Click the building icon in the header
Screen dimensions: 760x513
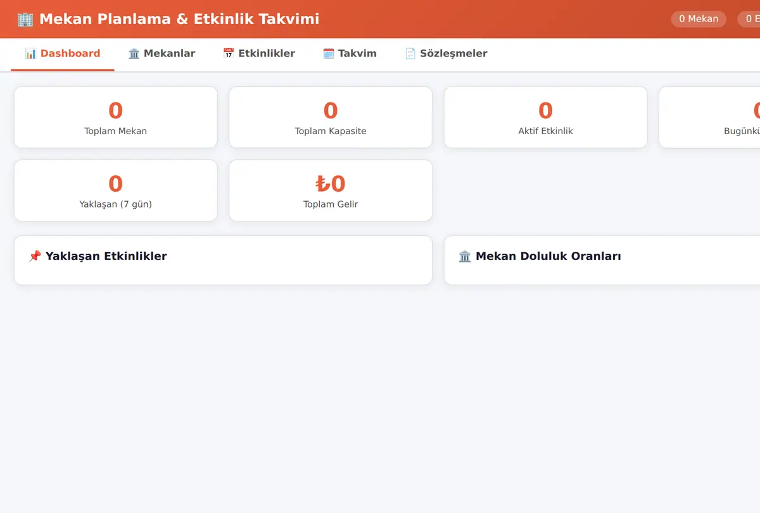click(x=25, y=19)
